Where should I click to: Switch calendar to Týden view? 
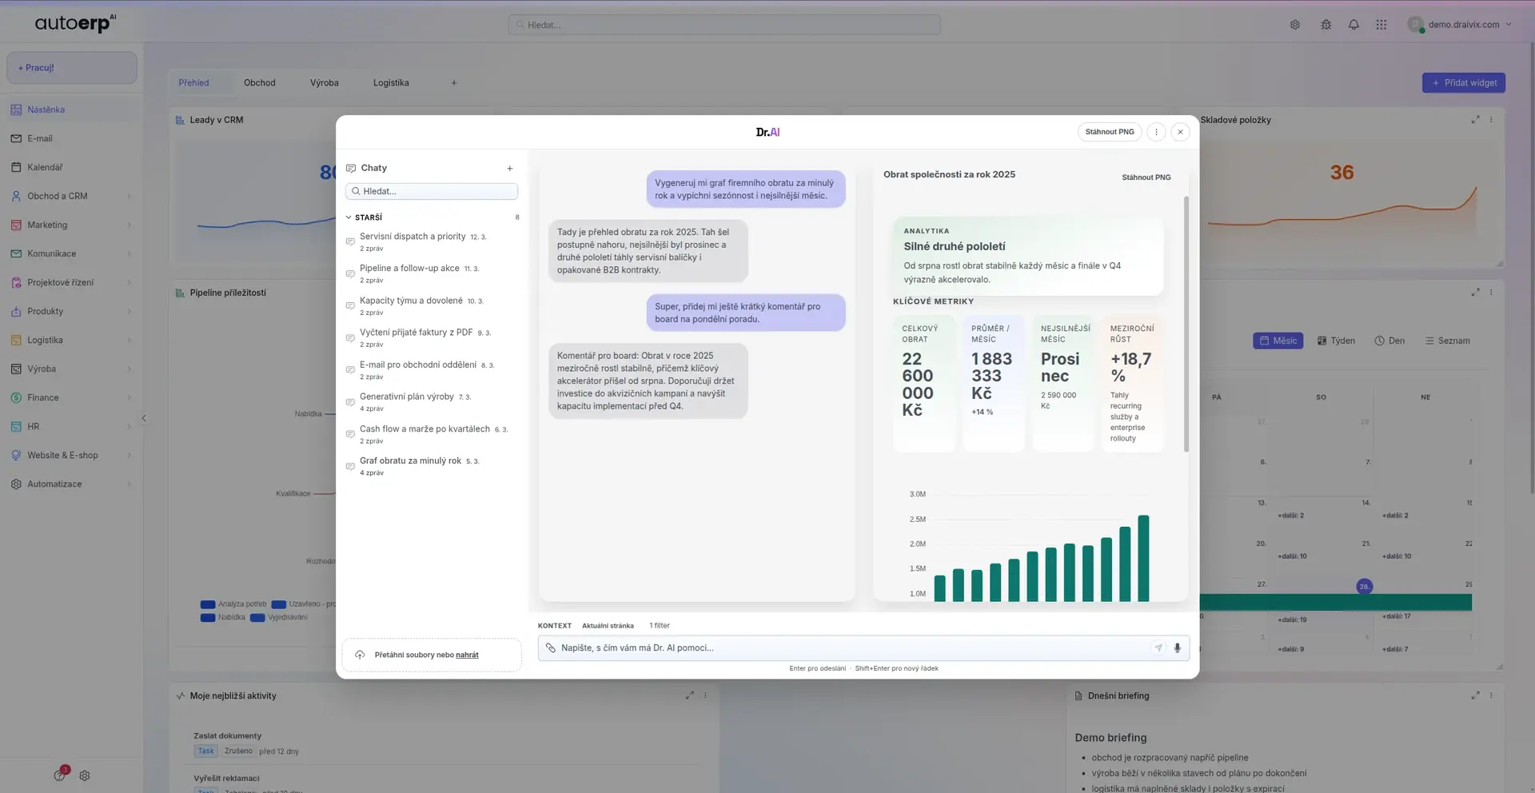click(x=1336, y=341)
